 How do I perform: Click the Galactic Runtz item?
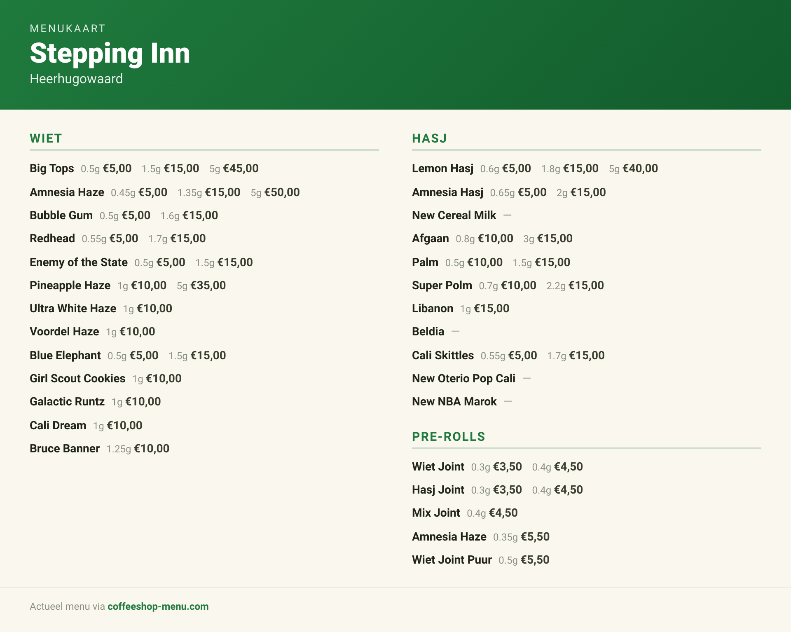click(x=67, y=402)
